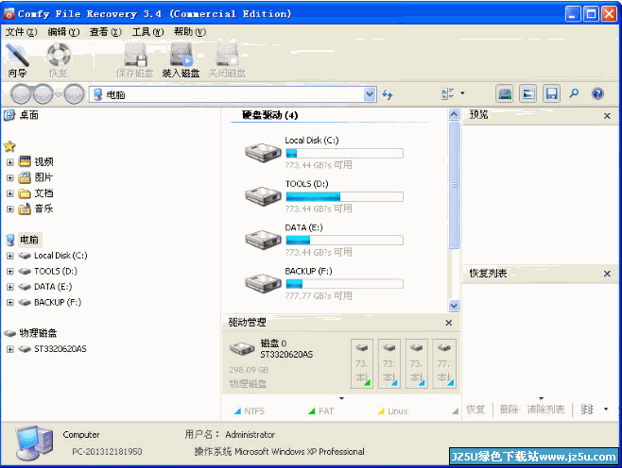Launch the 向导 wizard tool
Screen dimensions: 622x468
coord(17,60)
